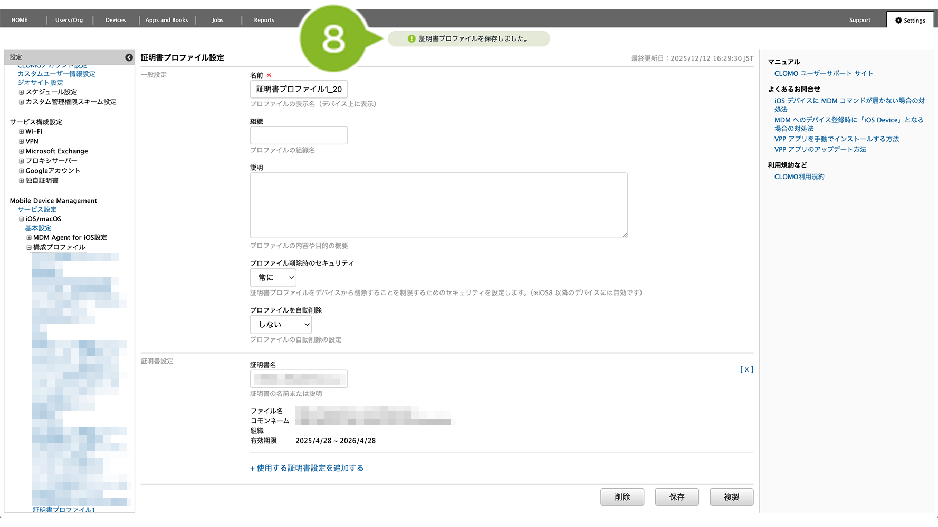Expand the Wi-Fi tree node
Viewport: 938px width, 527px height.
tap(22, 132)
